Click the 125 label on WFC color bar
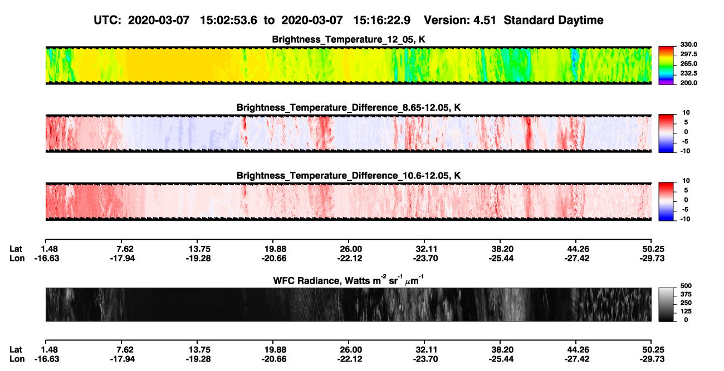724x371 pixels. coord(686,311)
